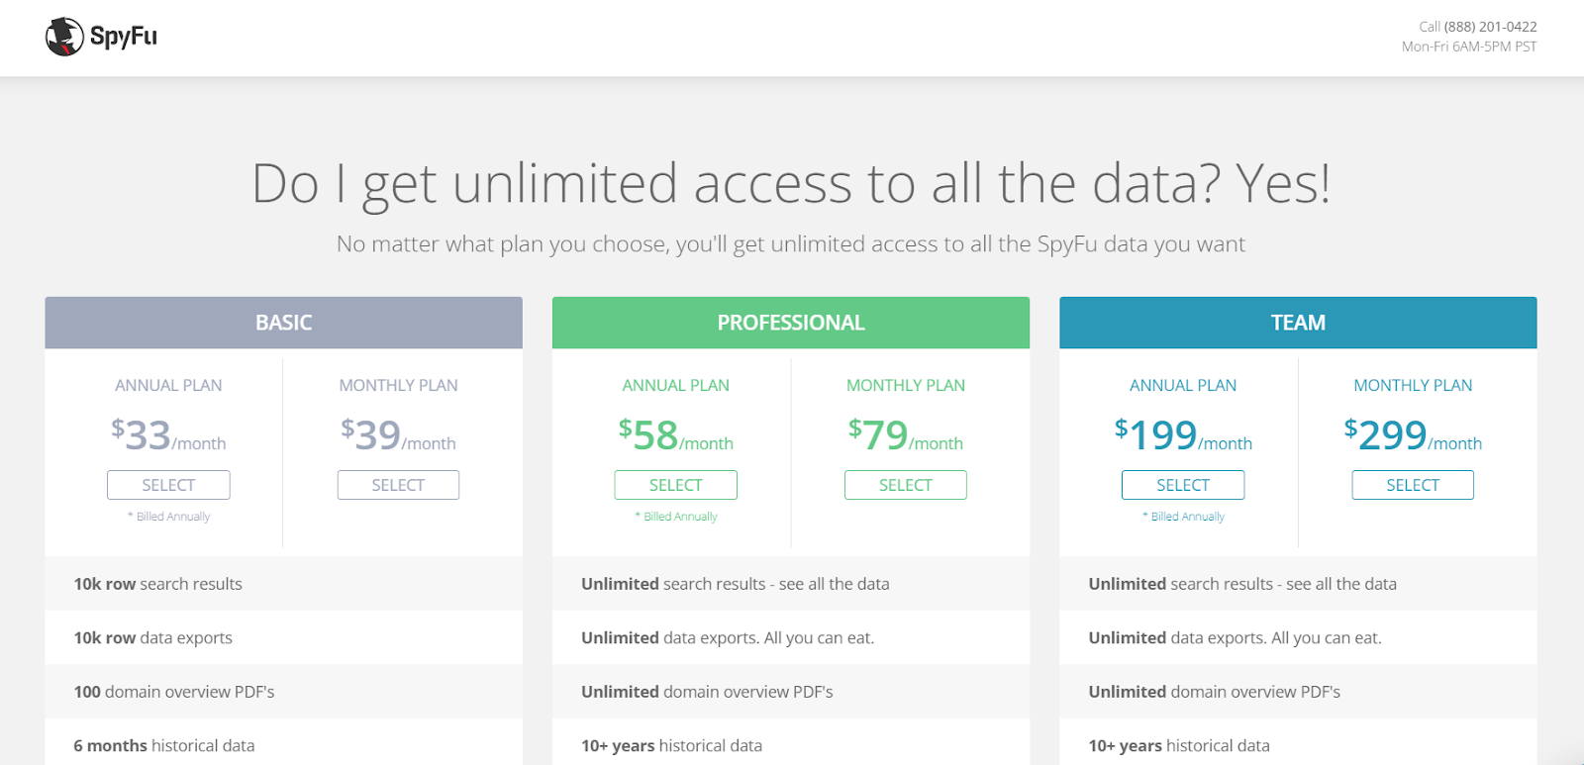Click Professional 'Unlimited data exports' feature row

728,638
